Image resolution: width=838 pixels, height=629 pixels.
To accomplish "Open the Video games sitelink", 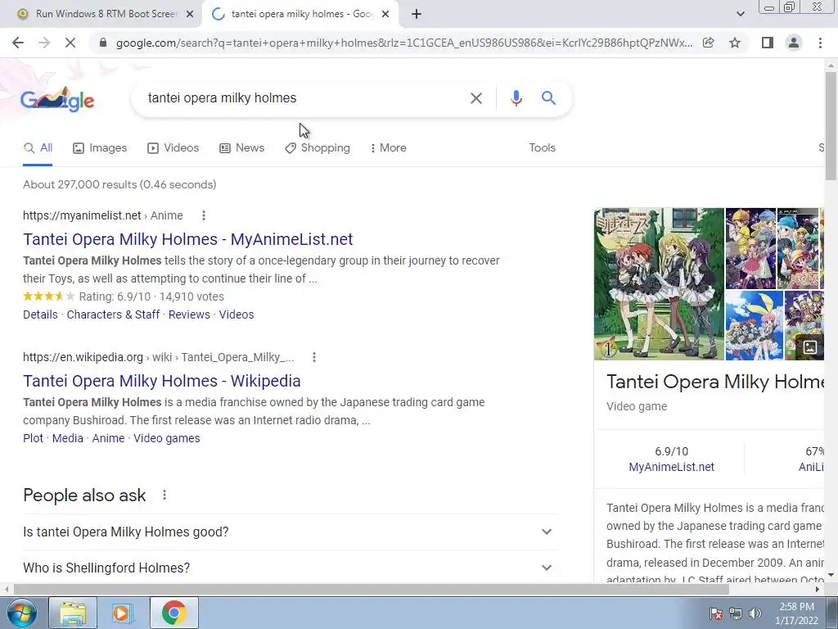I will [x=167, y=438].
